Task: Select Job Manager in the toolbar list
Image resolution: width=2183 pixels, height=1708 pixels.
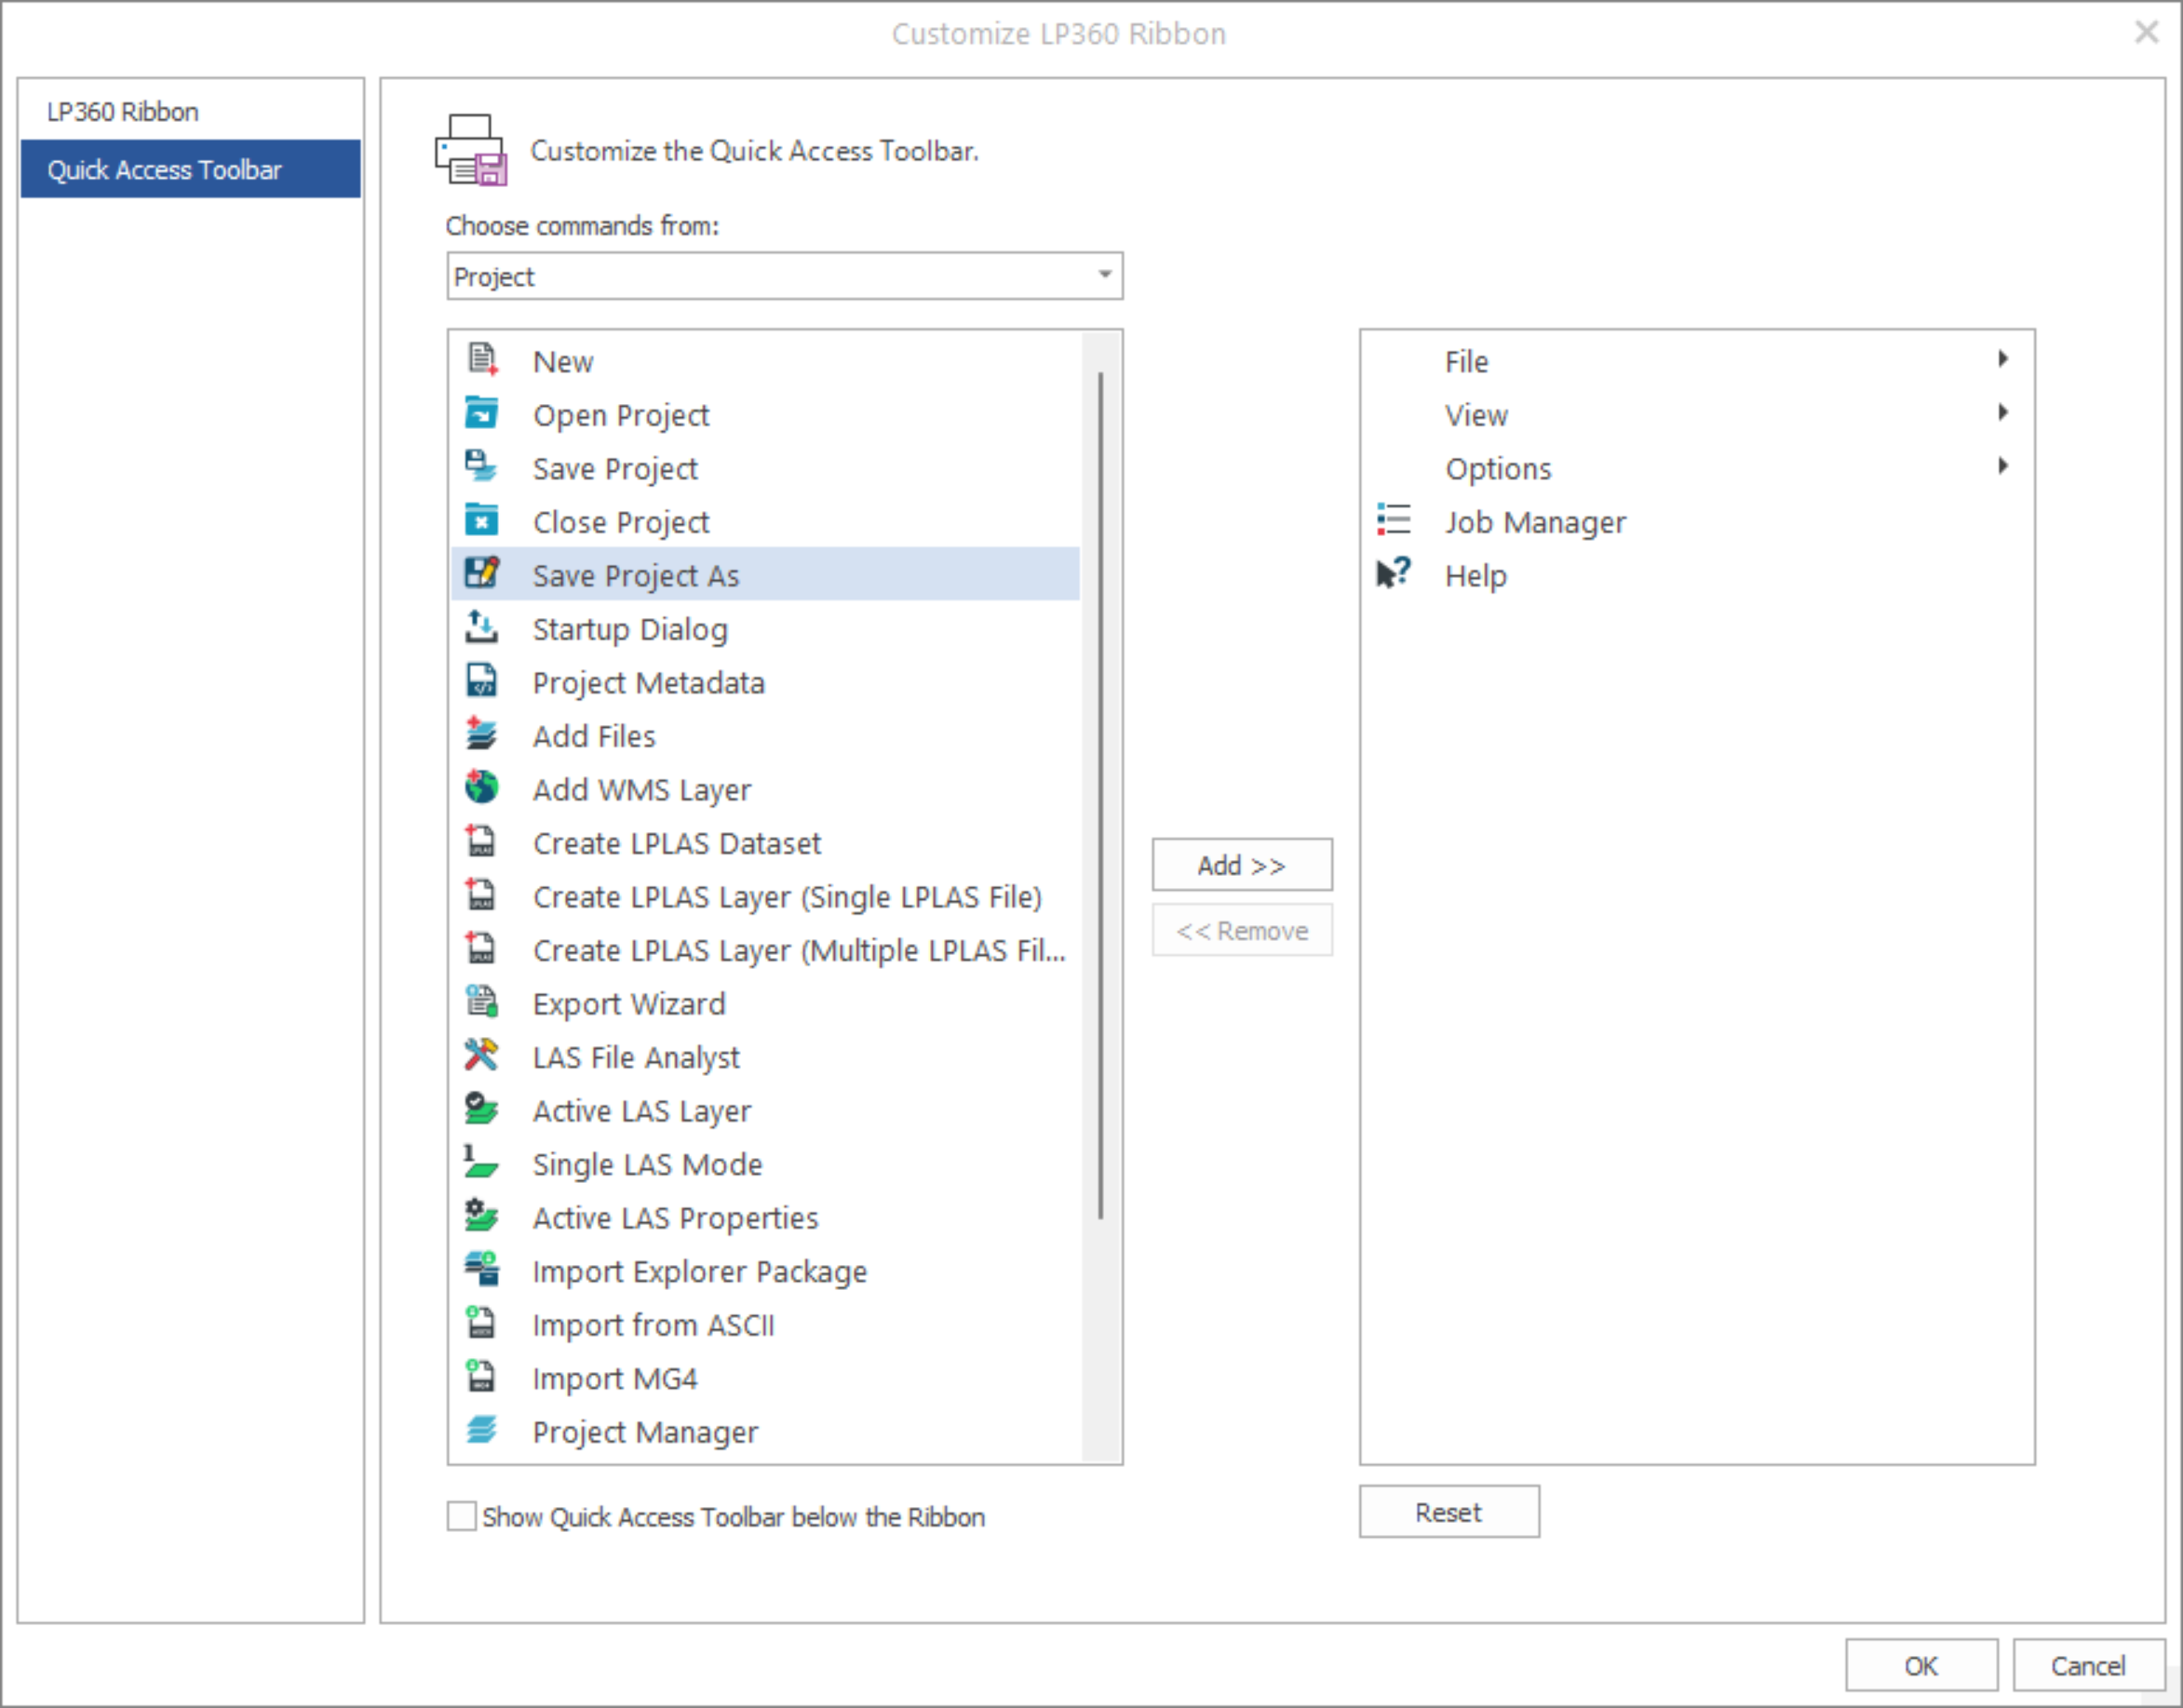Action: click(x=1696, y=521)
